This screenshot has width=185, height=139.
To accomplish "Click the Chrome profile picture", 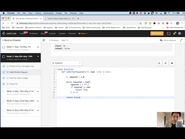I will [177, 23].
